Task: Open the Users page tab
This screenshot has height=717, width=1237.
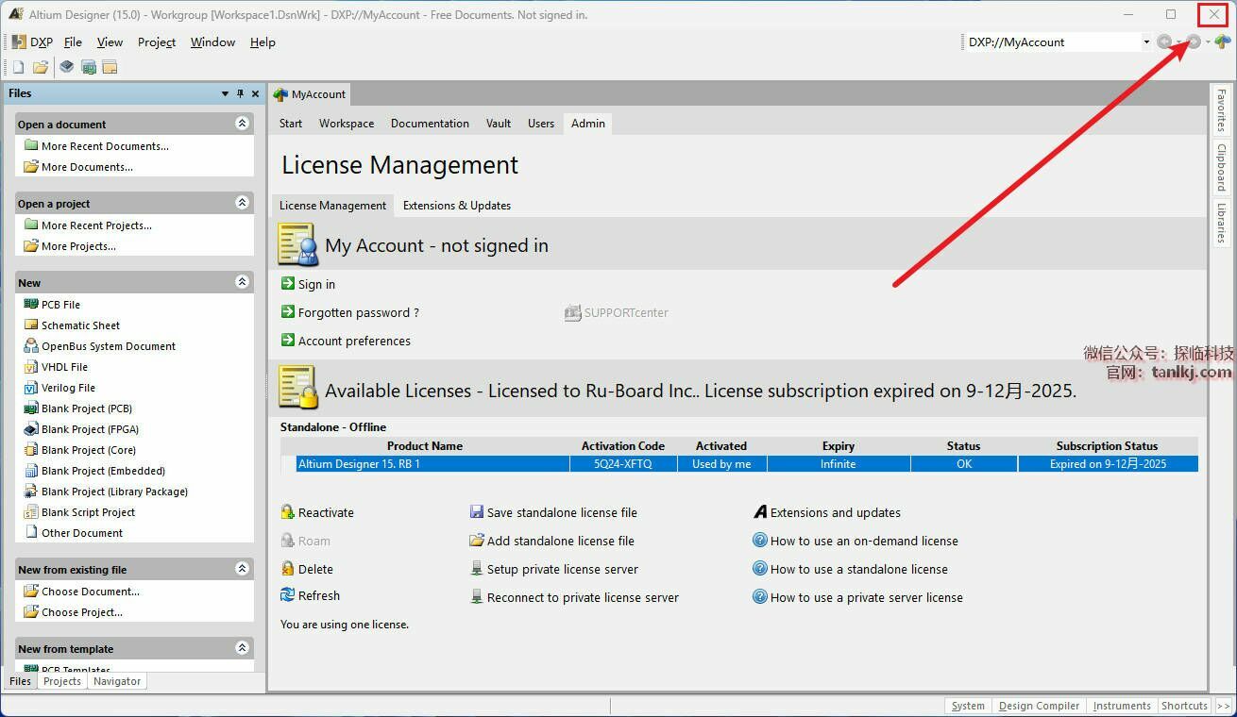Action: pyautogui.click(x=541, y=124)
